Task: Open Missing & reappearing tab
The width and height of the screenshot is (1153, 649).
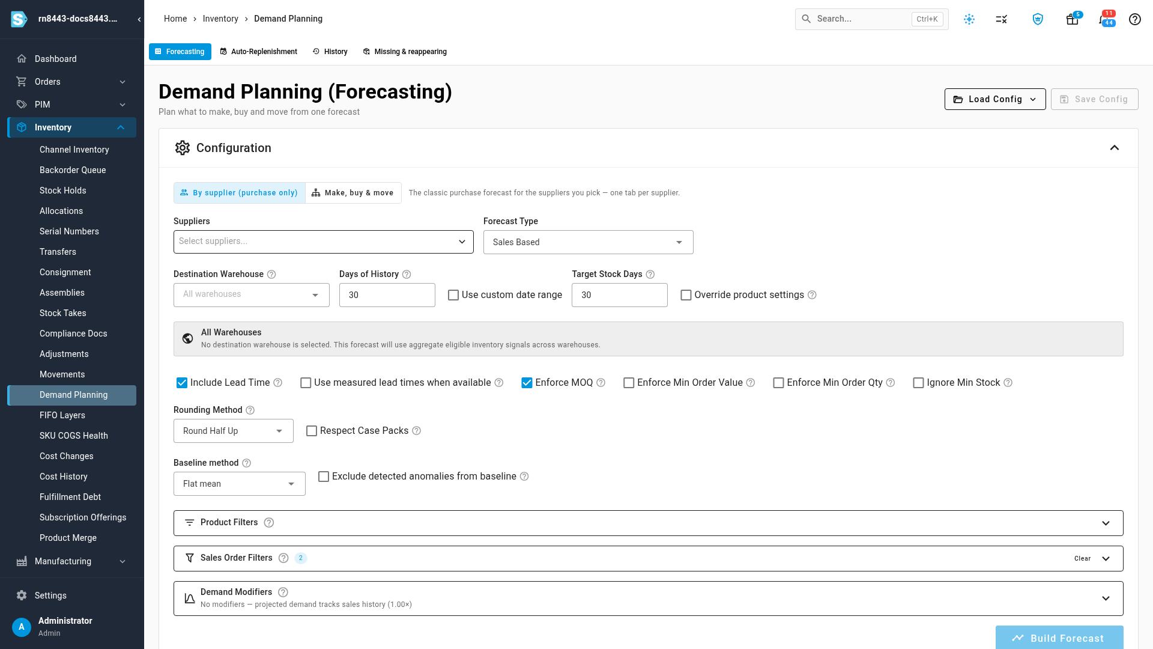Action: tap(405, 52)
